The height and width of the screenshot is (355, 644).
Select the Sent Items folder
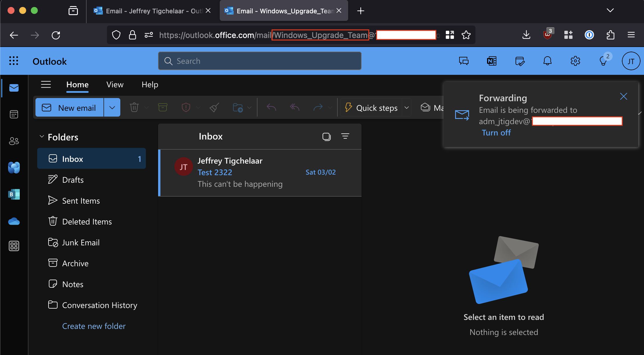[x=92, y=201]
